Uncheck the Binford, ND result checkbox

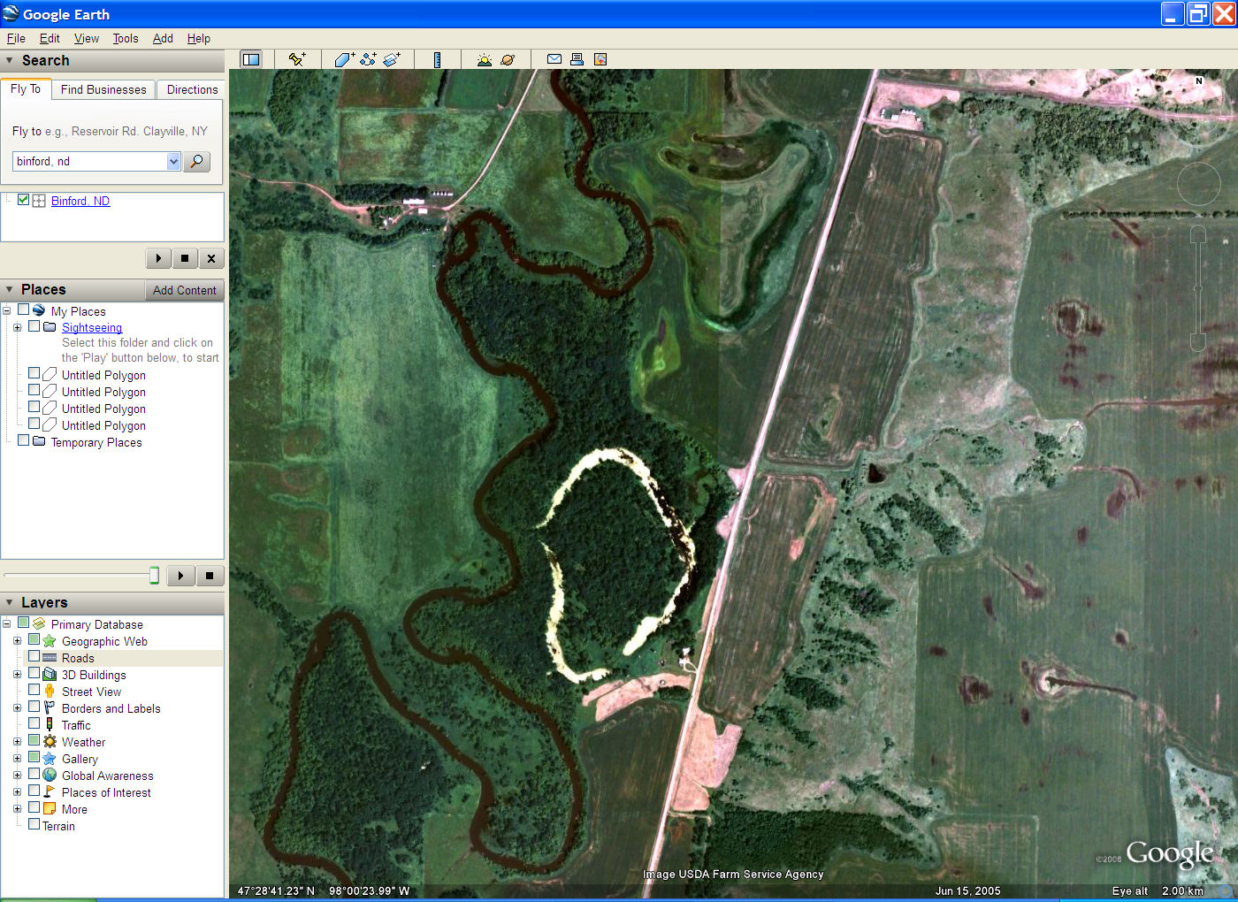click(x=24, y=200)
